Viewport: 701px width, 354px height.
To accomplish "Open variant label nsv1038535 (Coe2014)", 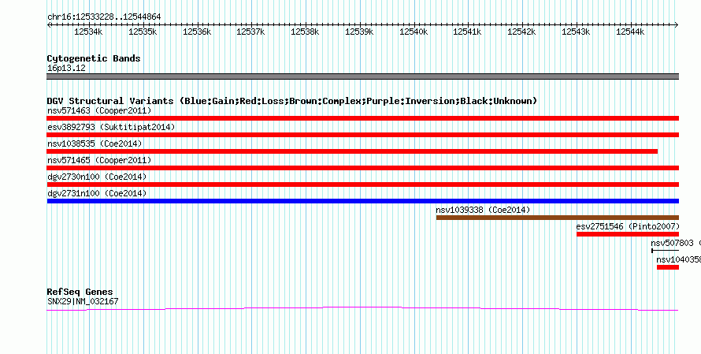I will click(95, 143).
